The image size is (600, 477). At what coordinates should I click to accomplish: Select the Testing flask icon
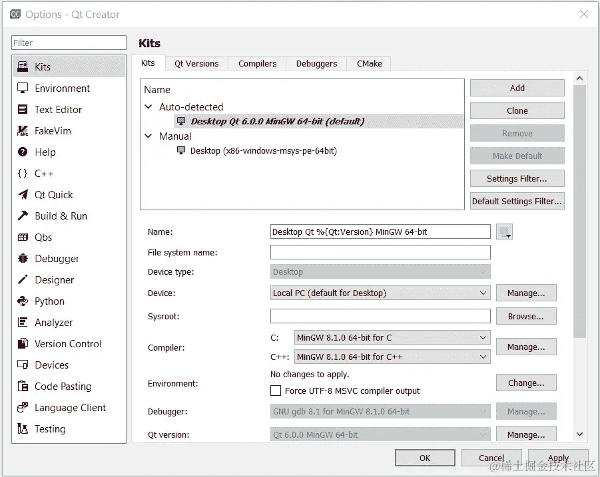pyautogui.click(x=23, y=429)
